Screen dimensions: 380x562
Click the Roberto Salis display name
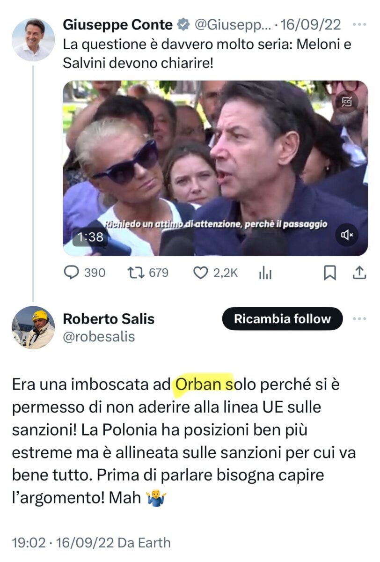pos(109,319)
